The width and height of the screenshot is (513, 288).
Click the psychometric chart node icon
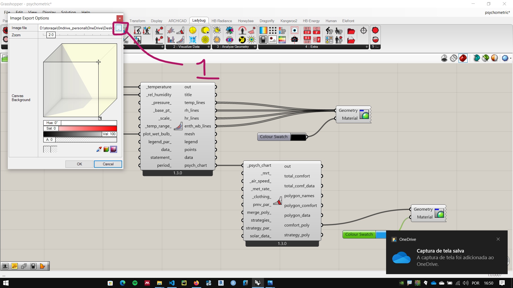click(x=178, y=126)
